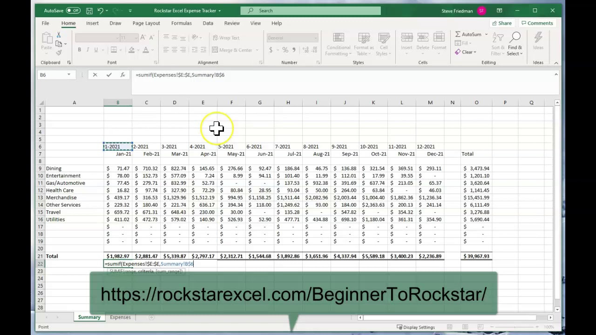
Task: Toggle the AutoSave switch
Action: point(73,11)
